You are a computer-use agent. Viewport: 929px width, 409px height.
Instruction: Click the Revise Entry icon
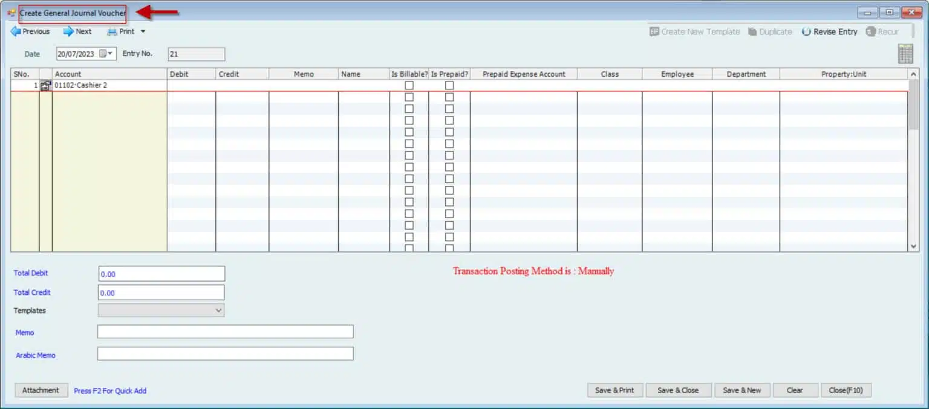806,32
